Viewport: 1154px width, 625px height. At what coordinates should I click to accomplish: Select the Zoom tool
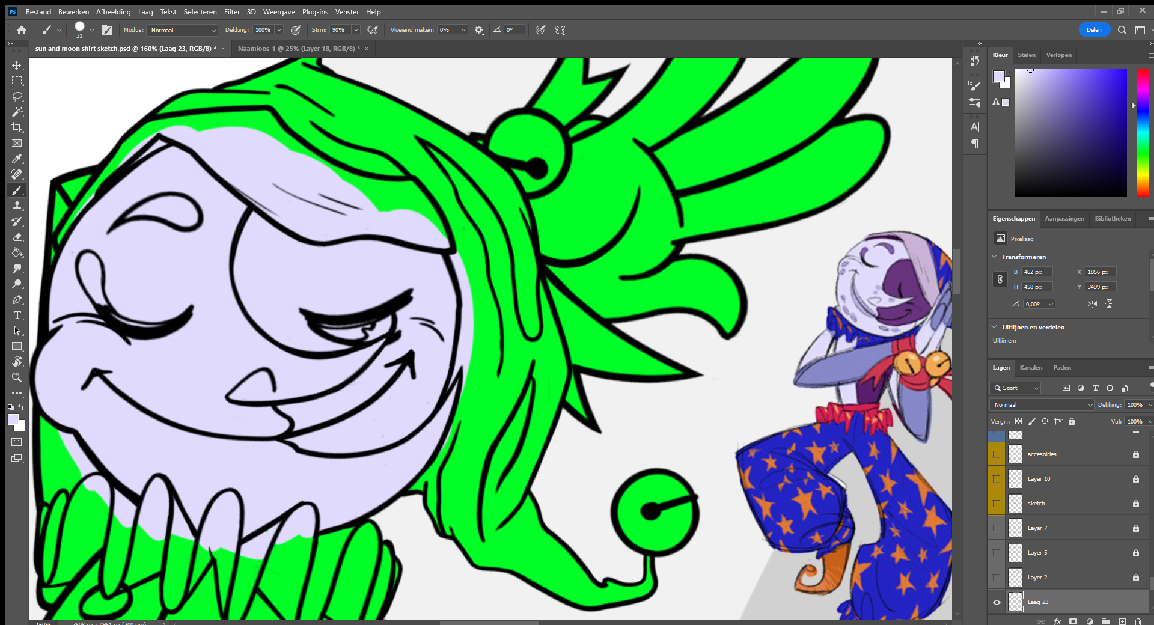point(17,377)
